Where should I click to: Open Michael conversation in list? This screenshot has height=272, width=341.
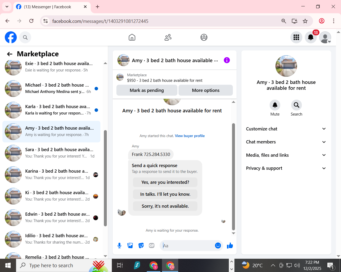pyautogui.click(x=51, y=88)
